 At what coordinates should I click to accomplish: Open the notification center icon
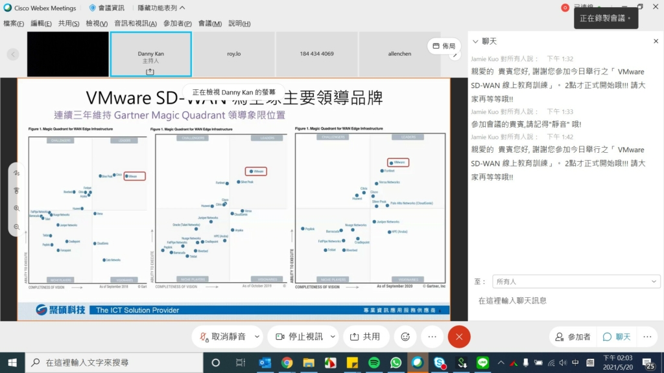pyautogui.click(x=648, y=363)
